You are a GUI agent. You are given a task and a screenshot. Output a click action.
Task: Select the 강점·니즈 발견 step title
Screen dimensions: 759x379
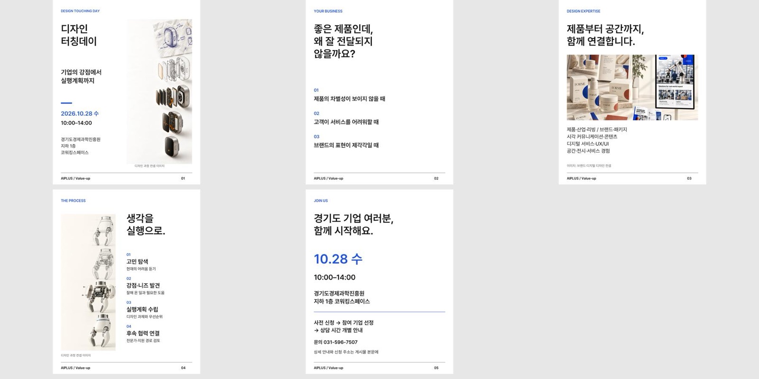pos(143,286)
